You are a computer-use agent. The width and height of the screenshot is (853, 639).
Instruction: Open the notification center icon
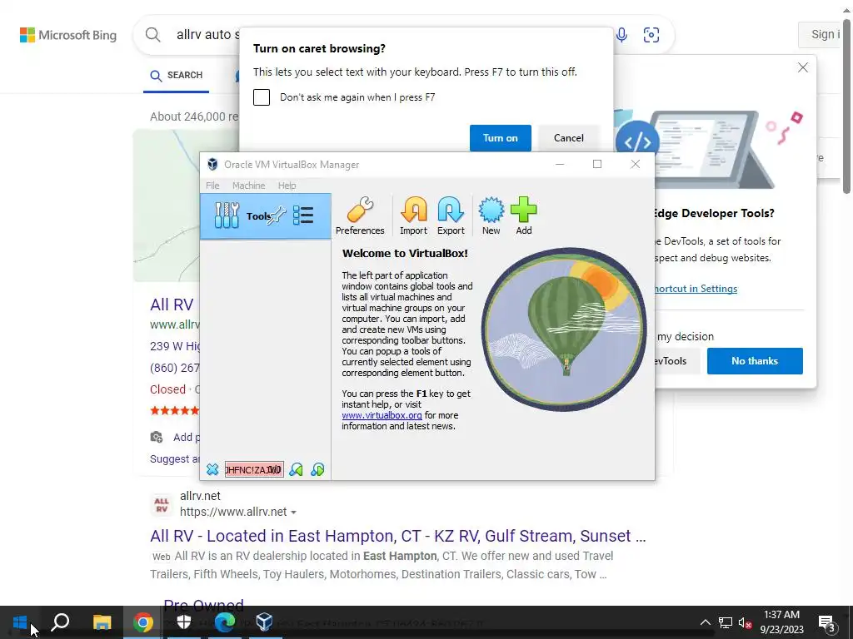[x=826, y=622]
